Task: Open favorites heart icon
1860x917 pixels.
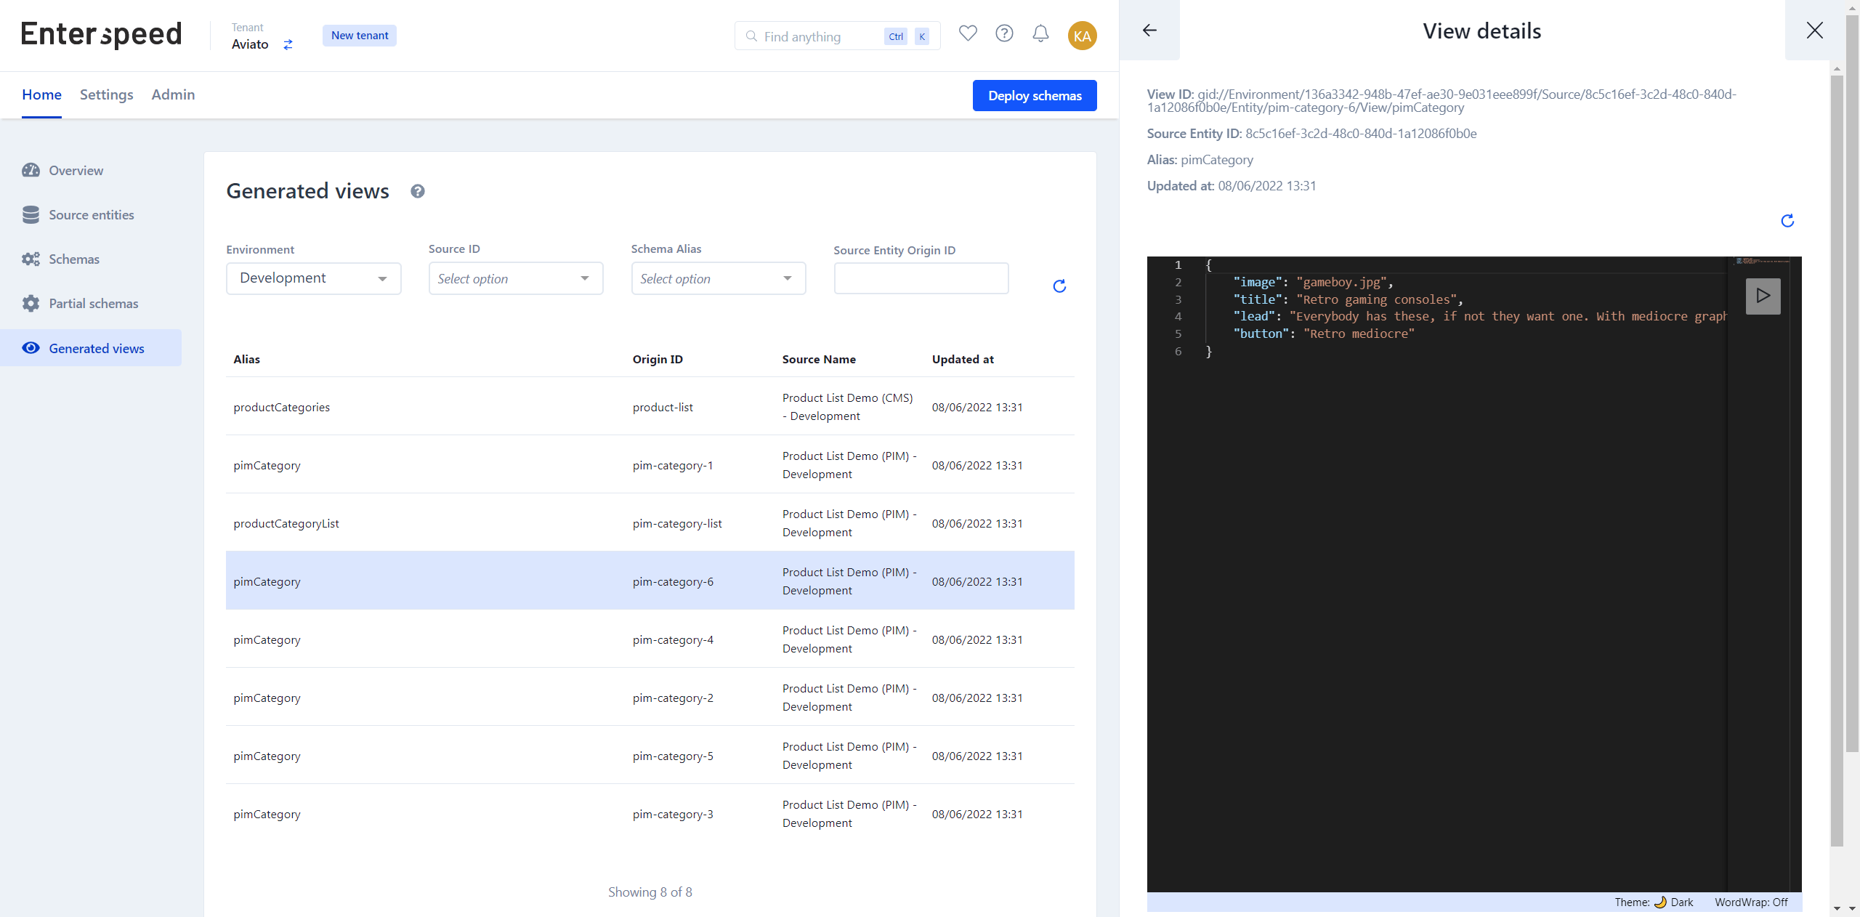Action: click(968, 33)
